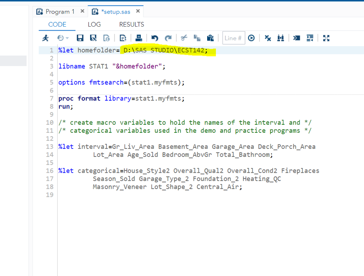Switch to the LOG tab
364x276 pixels.
pos(94,24)
